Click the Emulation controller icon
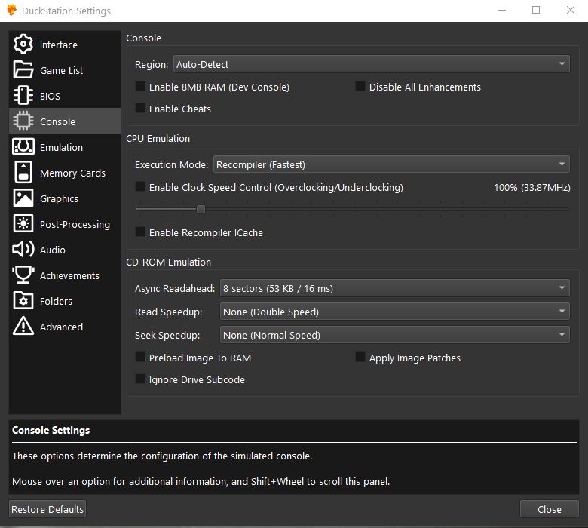This screenshot has width=588, height=528. pyautogui.click(x=23, y=147)
